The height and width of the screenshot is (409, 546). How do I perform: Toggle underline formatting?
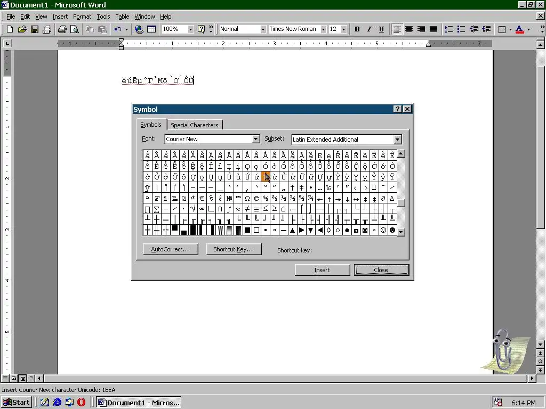381,29
